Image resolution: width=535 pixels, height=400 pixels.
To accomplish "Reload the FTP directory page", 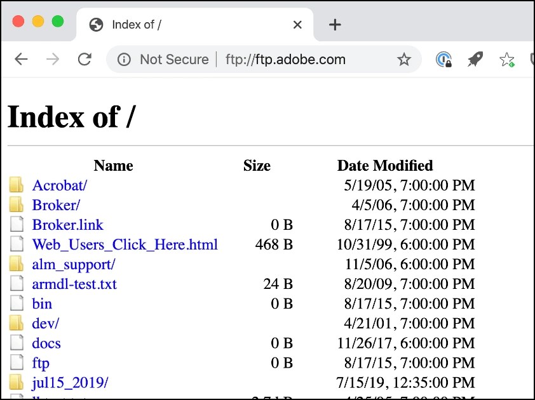I will point(85,58).
